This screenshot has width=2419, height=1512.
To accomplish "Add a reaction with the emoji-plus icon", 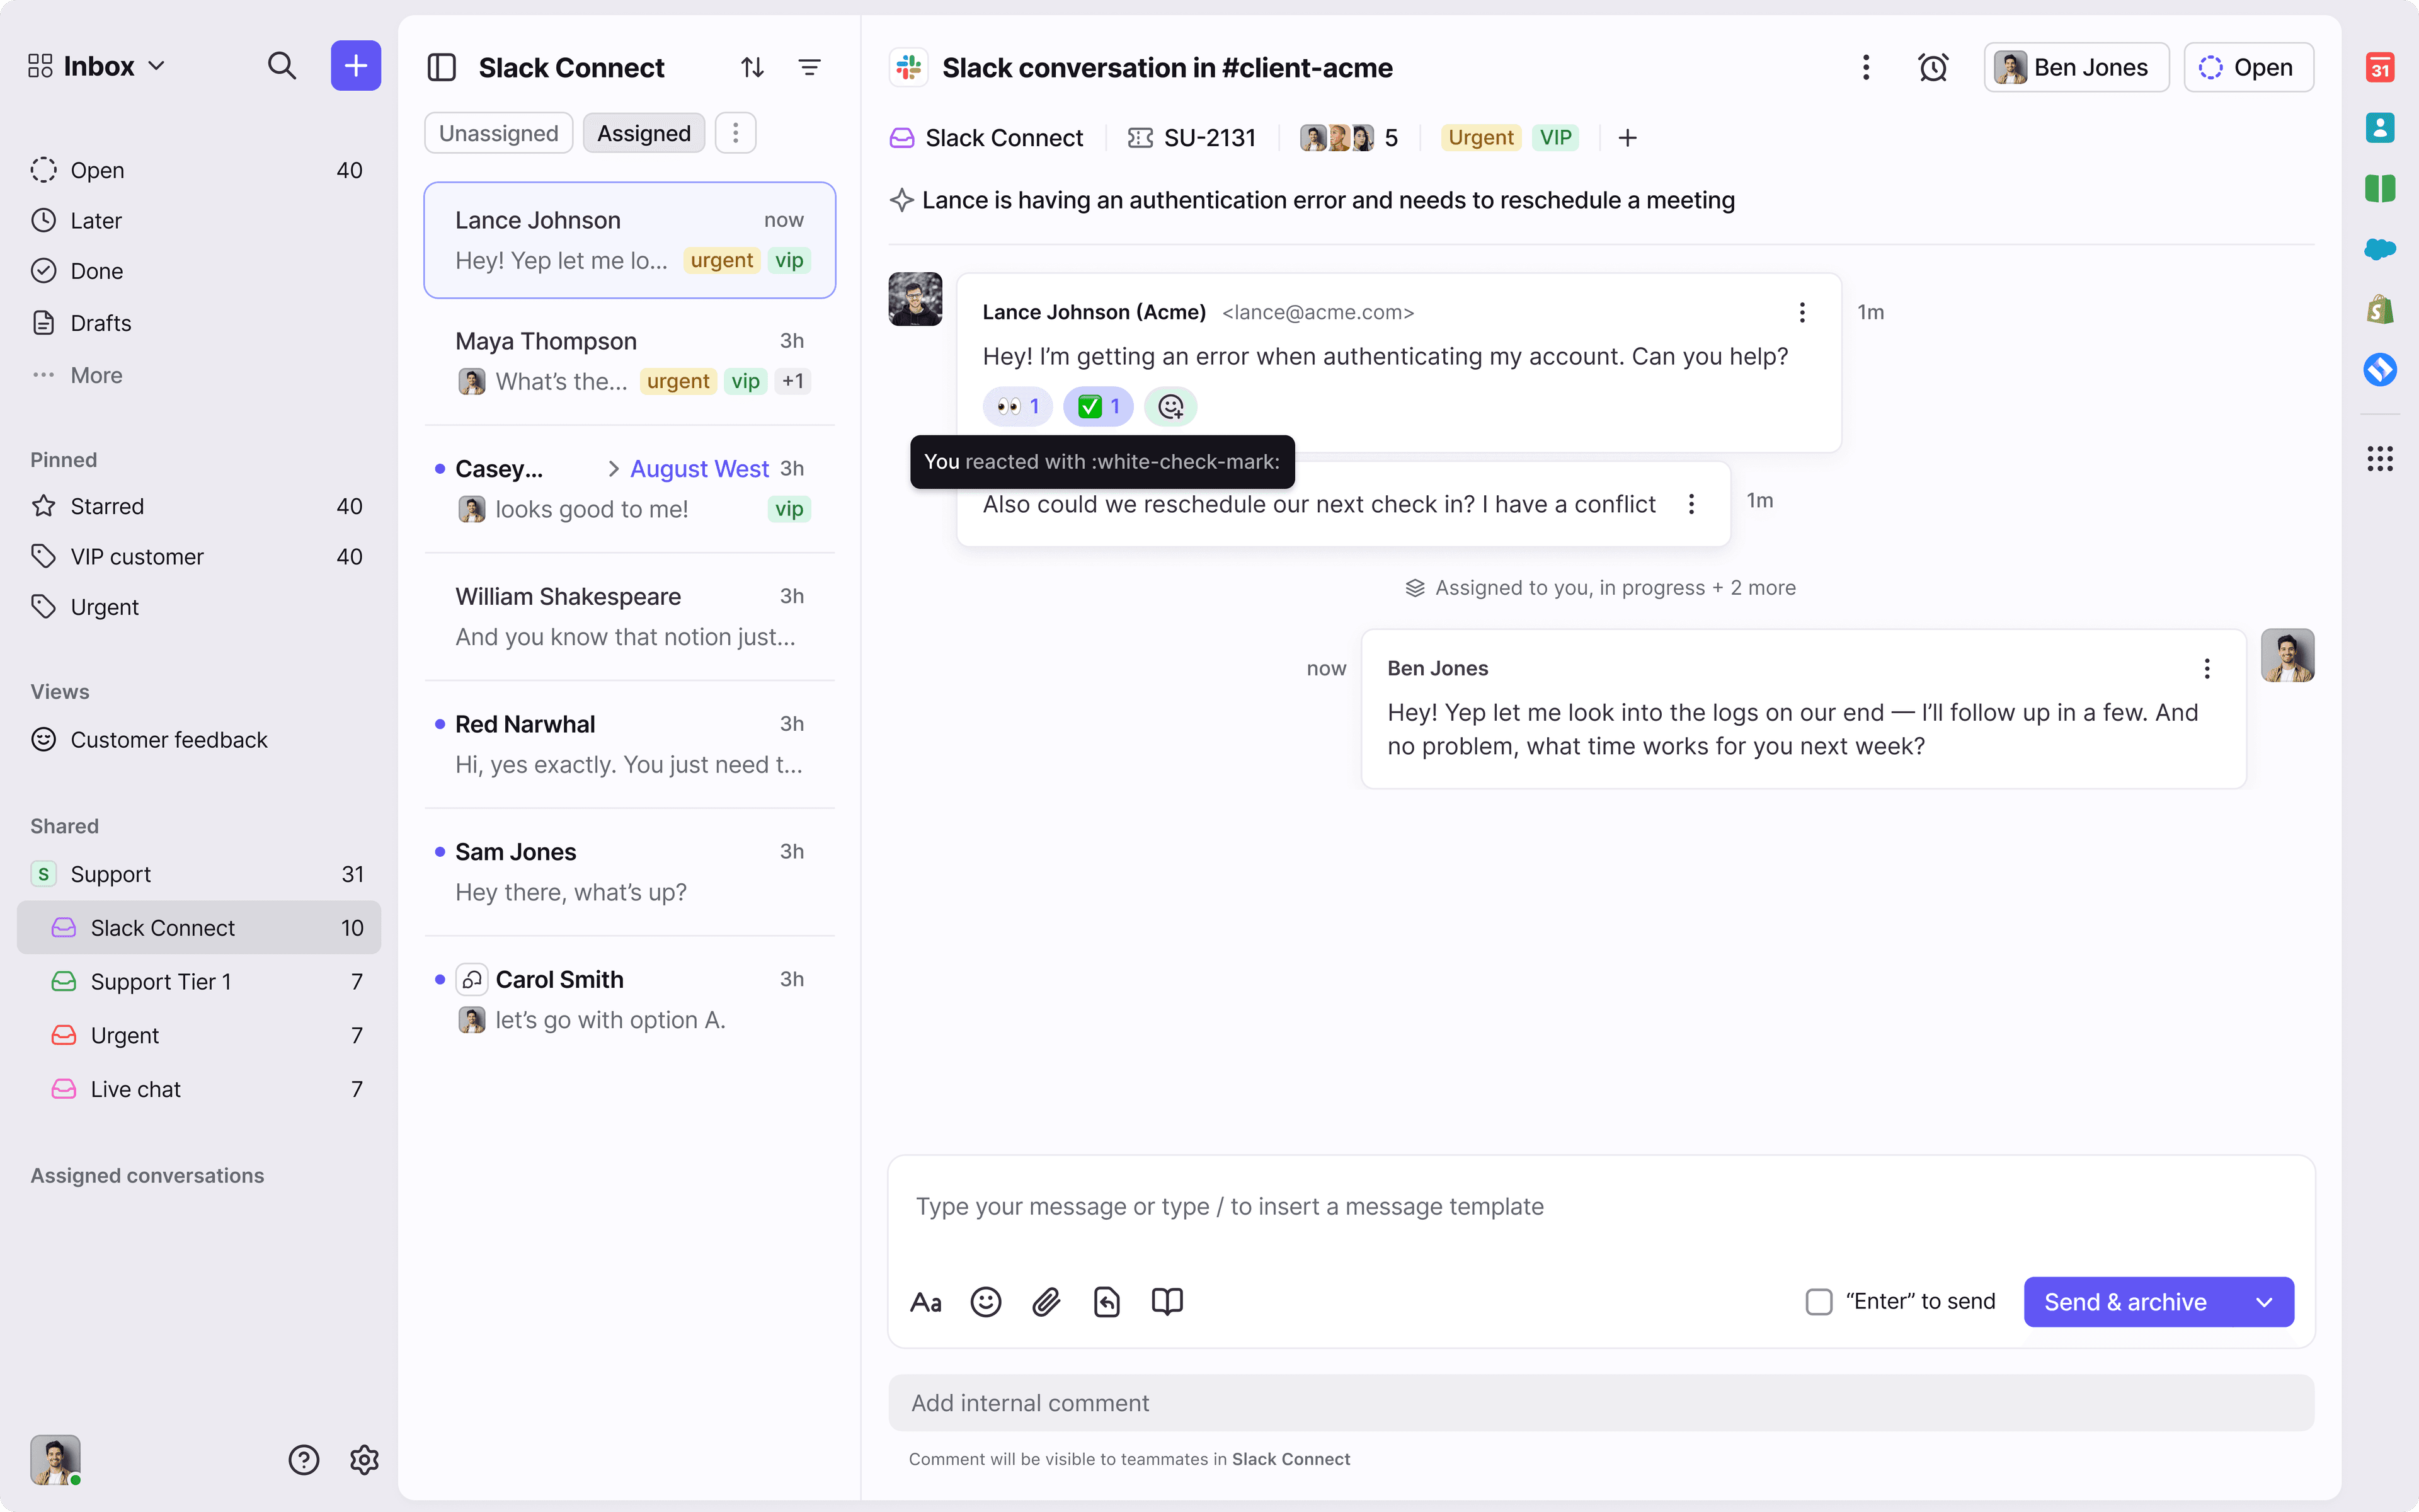I will 1170,406.
